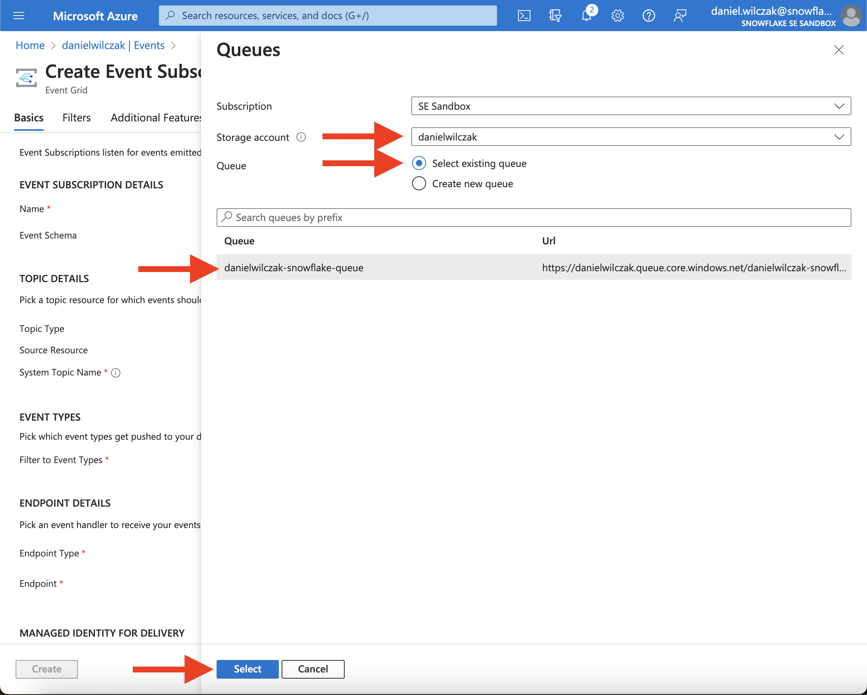Expand the Storage account dropdown danielwilczak
The width and height of the screenshot is (867, 695).
631,137
